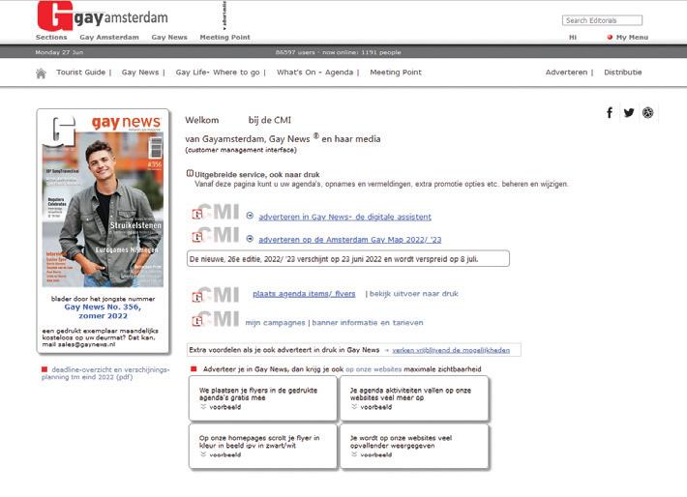Expand voorbeeld under 'Je wordt op onze websites'
The height and width of the screenshot is (497, 687).
[x=372, y=455]
